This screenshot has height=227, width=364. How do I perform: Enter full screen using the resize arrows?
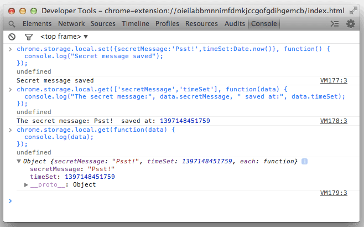[354, 10]
